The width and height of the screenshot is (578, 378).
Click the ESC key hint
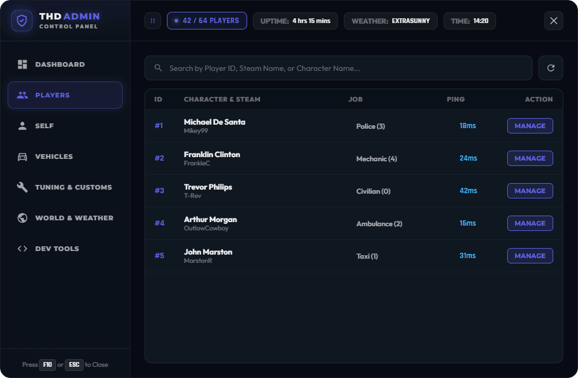click(74, 365)
